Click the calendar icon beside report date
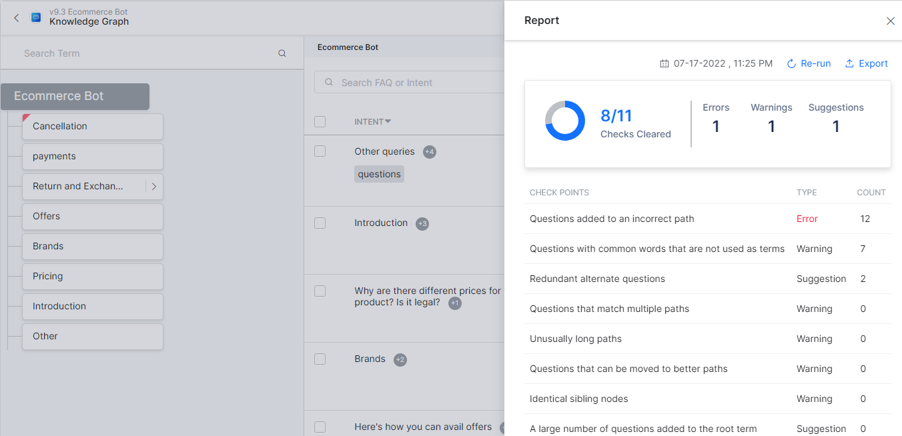Screen dimensions: 902x436 664,63
